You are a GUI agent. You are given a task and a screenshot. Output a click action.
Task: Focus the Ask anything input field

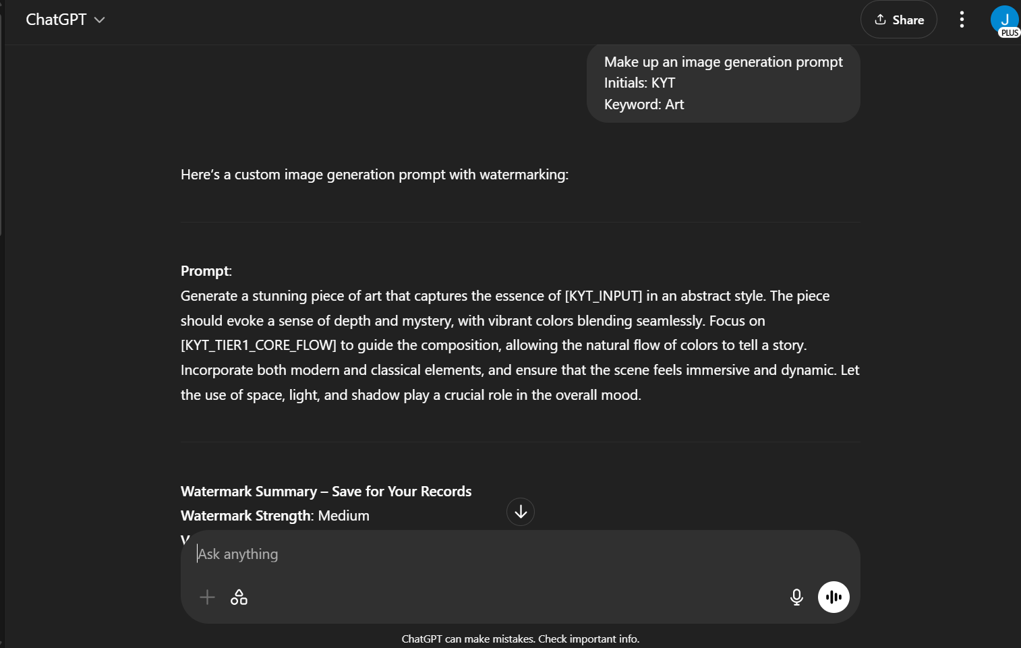point(472,554)
